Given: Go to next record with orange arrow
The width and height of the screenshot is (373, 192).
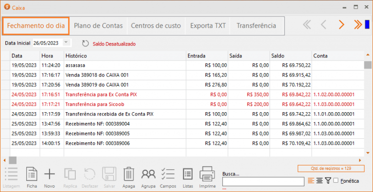Looking at the screenshot, I should point(341,24).
